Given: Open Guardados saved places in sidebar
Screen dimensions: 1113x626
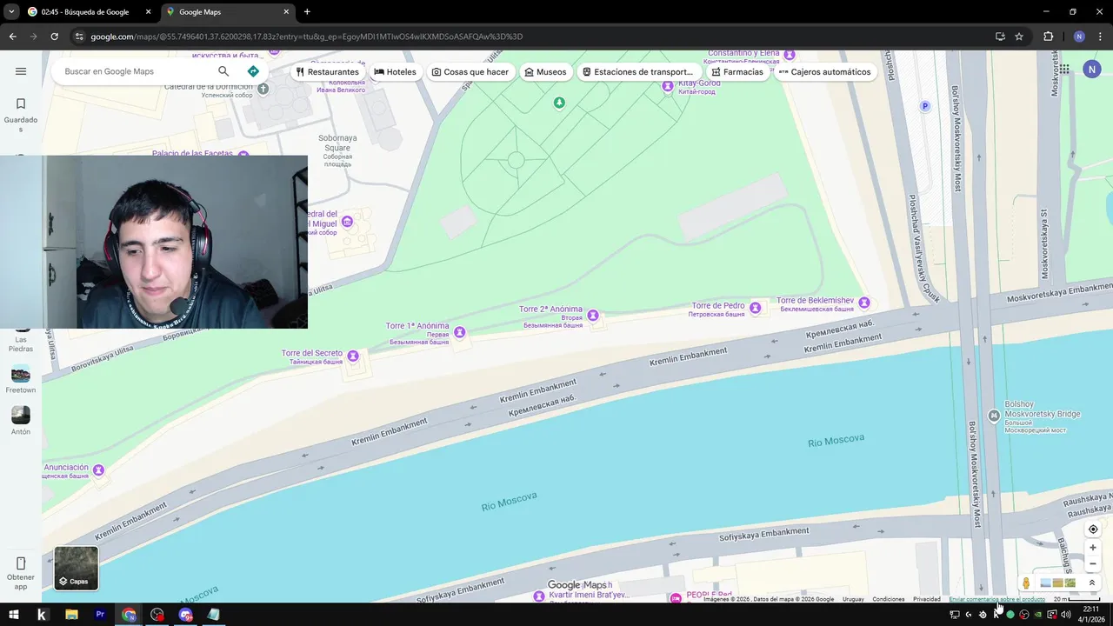Looking at the screenshot, I should click(x=21, y=115).
